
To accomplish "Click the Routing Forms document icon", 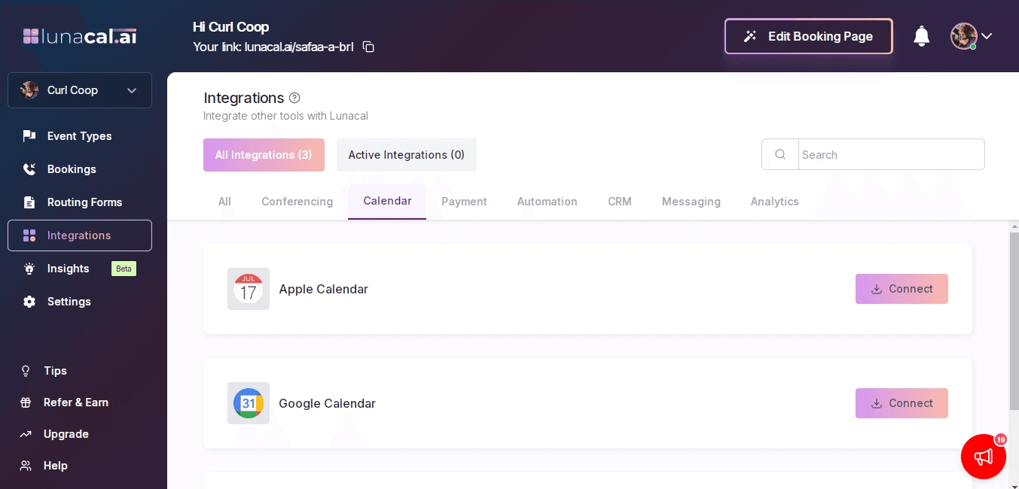I will [29, 202].
